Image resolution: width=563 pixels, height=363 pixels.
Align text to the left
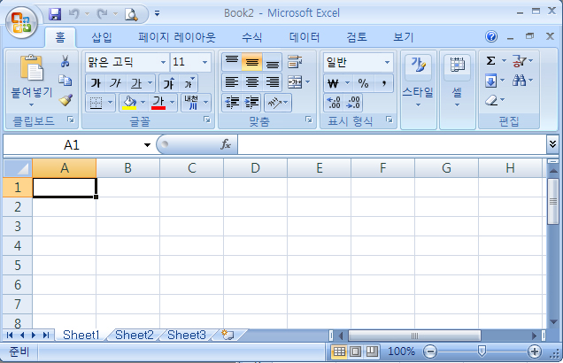pos(232,82)
